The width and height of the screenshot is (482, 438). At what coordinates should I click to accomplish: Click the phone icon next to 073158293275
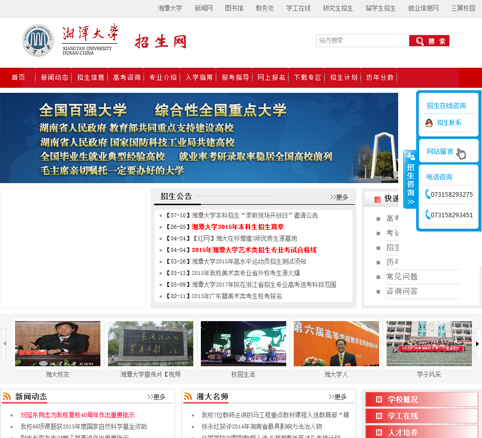(428, 194)
